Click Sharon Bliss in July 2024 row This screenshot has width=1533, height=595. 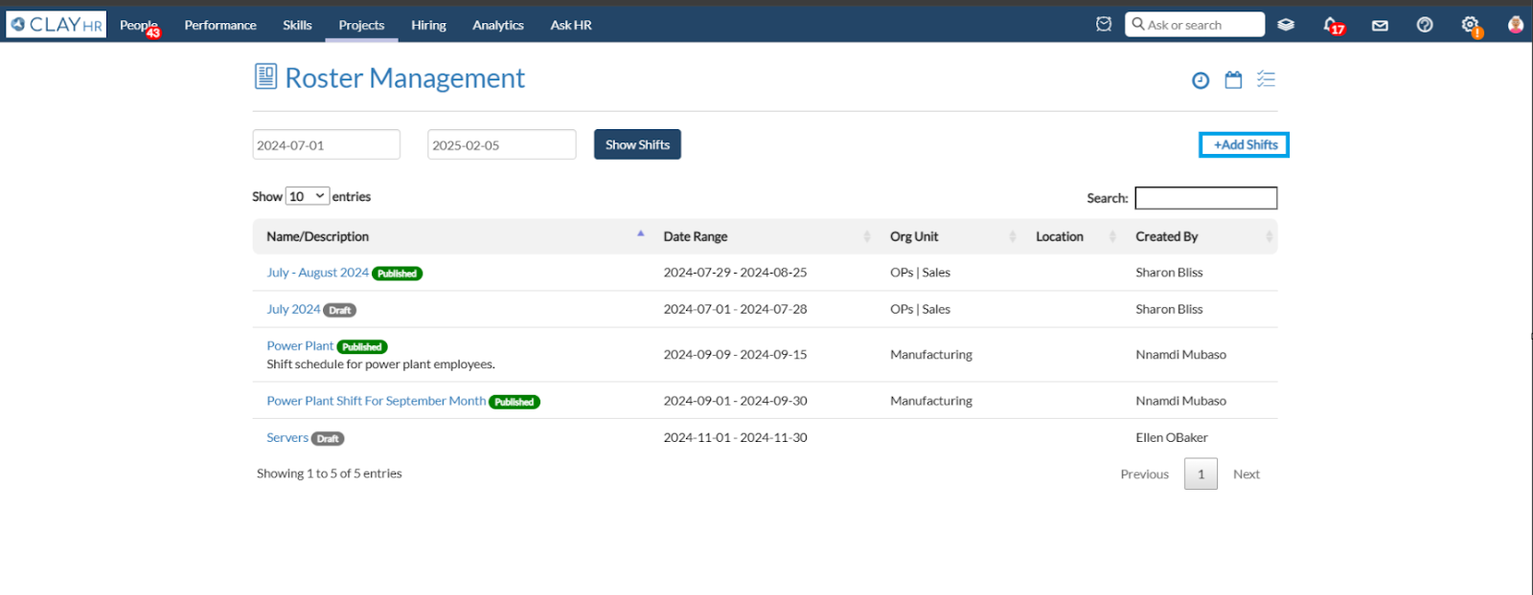[x=1169, y=309]
